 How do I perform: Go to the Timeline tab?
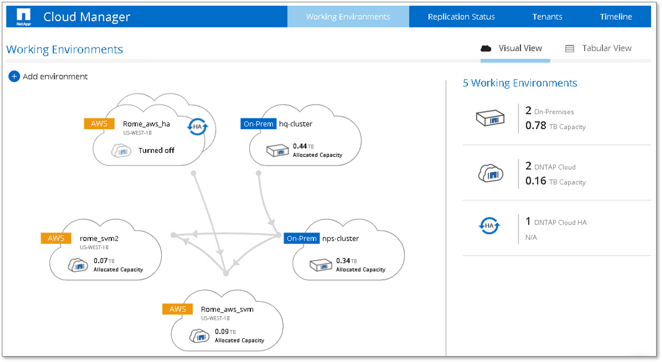coord(616,17)
